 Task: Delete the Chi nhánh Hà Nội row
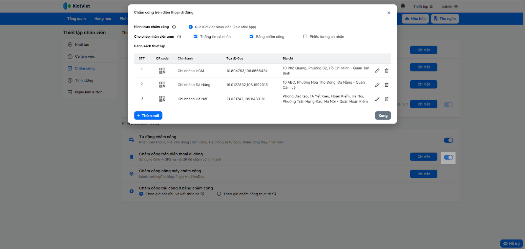pos(387,99)
